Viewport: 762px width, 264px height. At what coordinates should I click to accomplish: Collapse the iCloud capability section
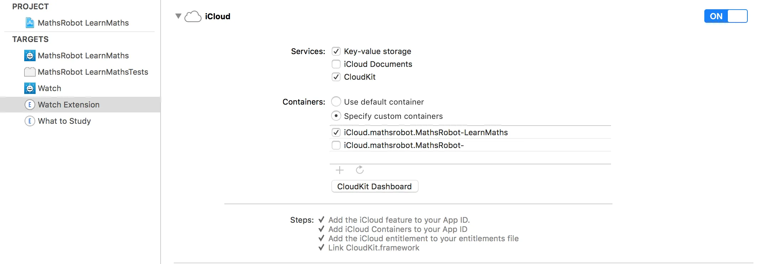(178, 16)
